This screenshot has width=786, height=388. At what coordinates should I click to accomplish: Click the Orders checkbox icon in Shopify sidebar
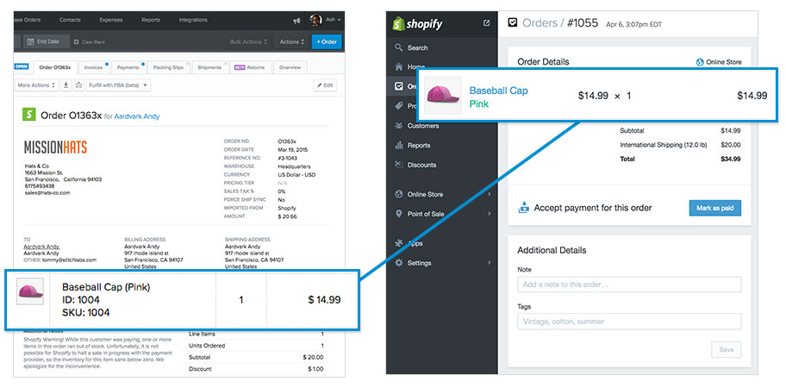[x=399, y=86]
